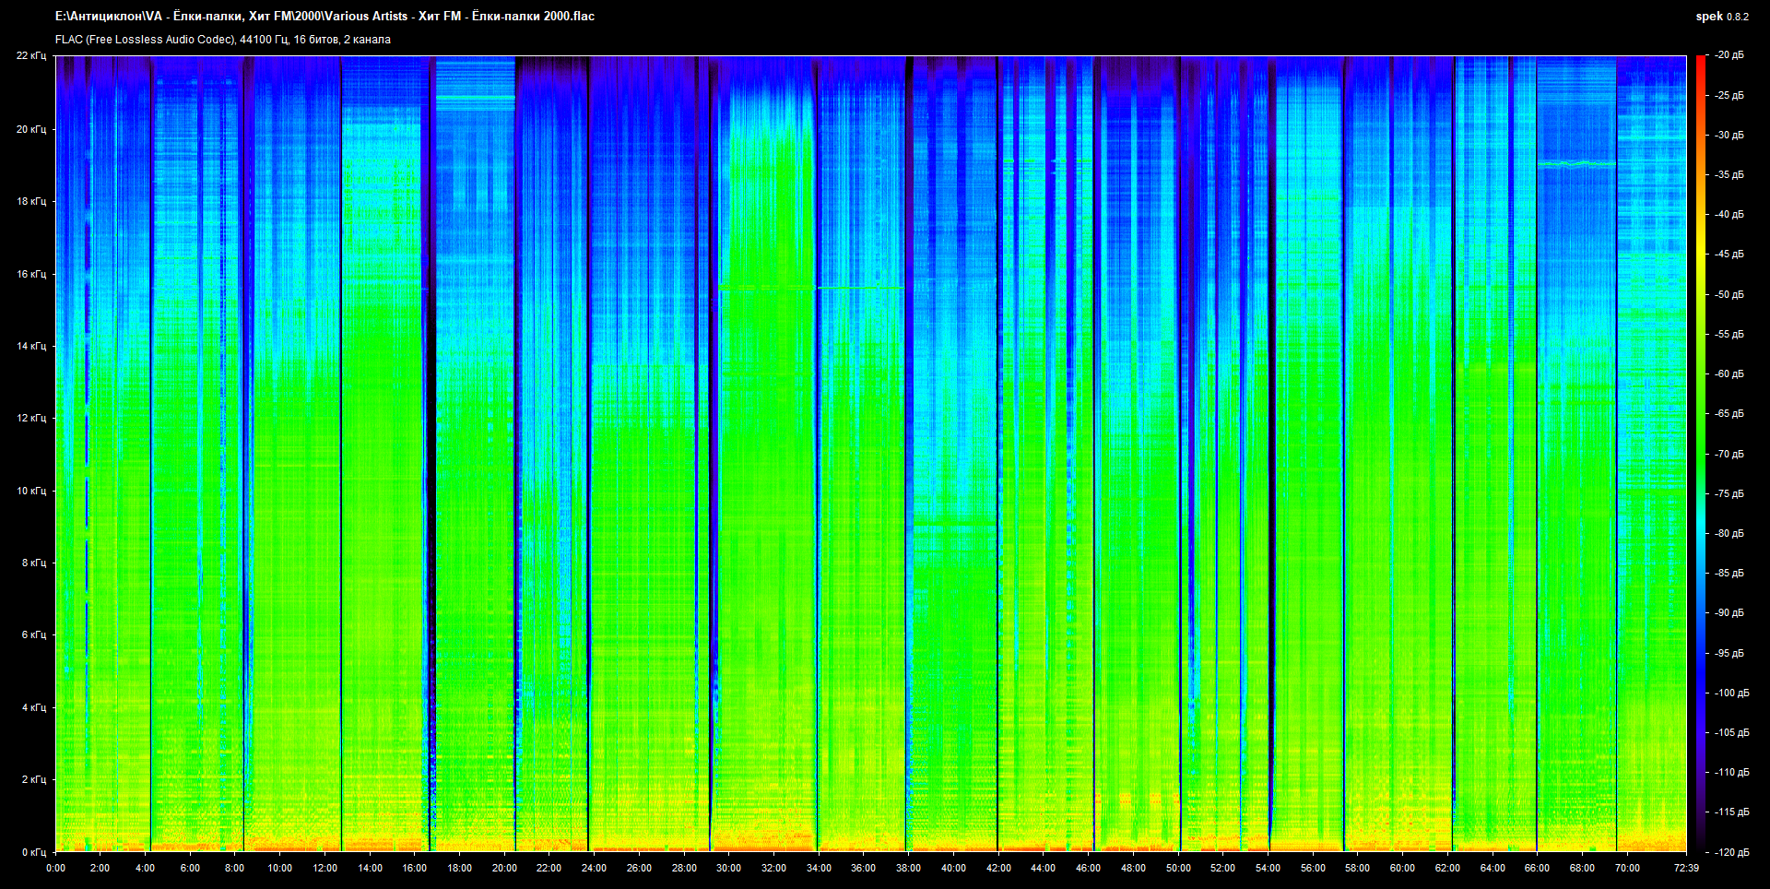
Task: Click the 19 kHz line near 68:00
Action: pyautogui.click(x=1576, y=164)
